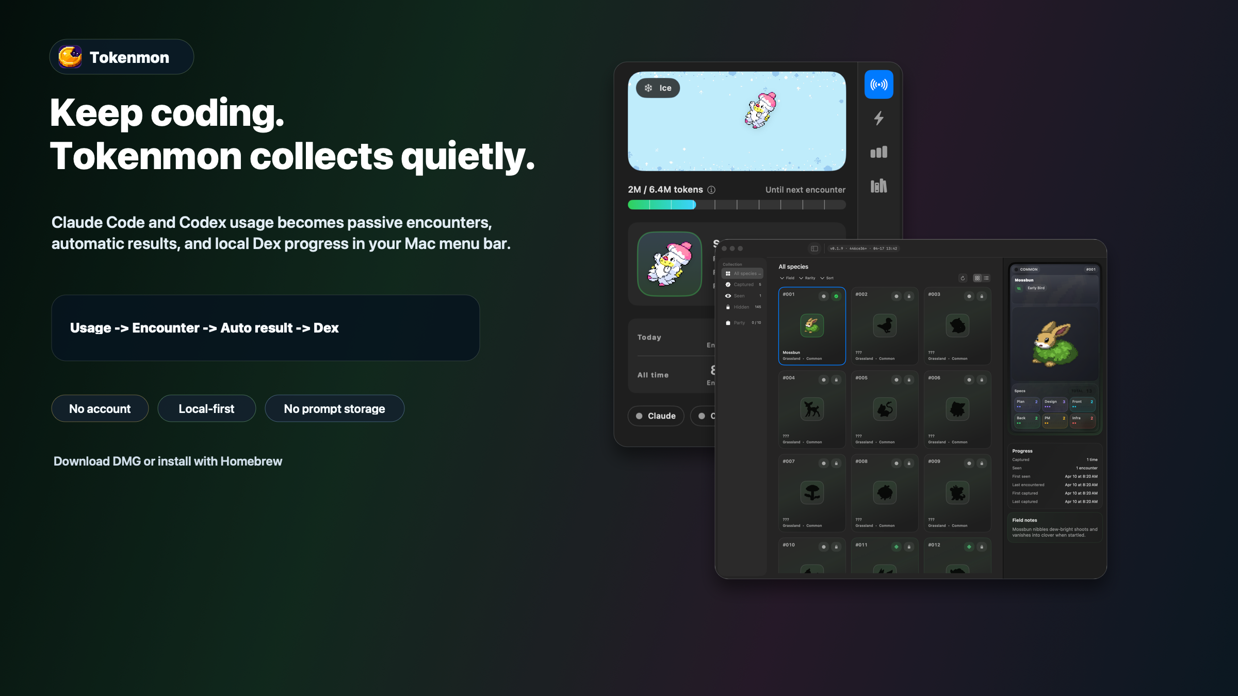
Task: Click the No account pill
Action: coord(100,409)
